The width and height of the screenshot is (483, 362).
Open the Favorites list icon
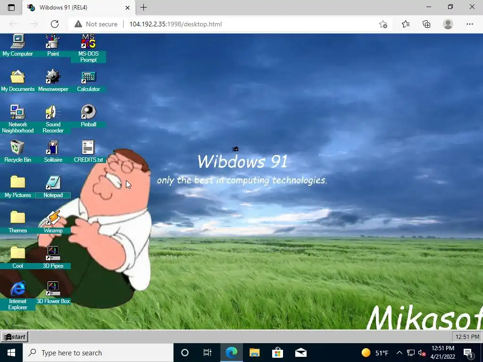406,24
